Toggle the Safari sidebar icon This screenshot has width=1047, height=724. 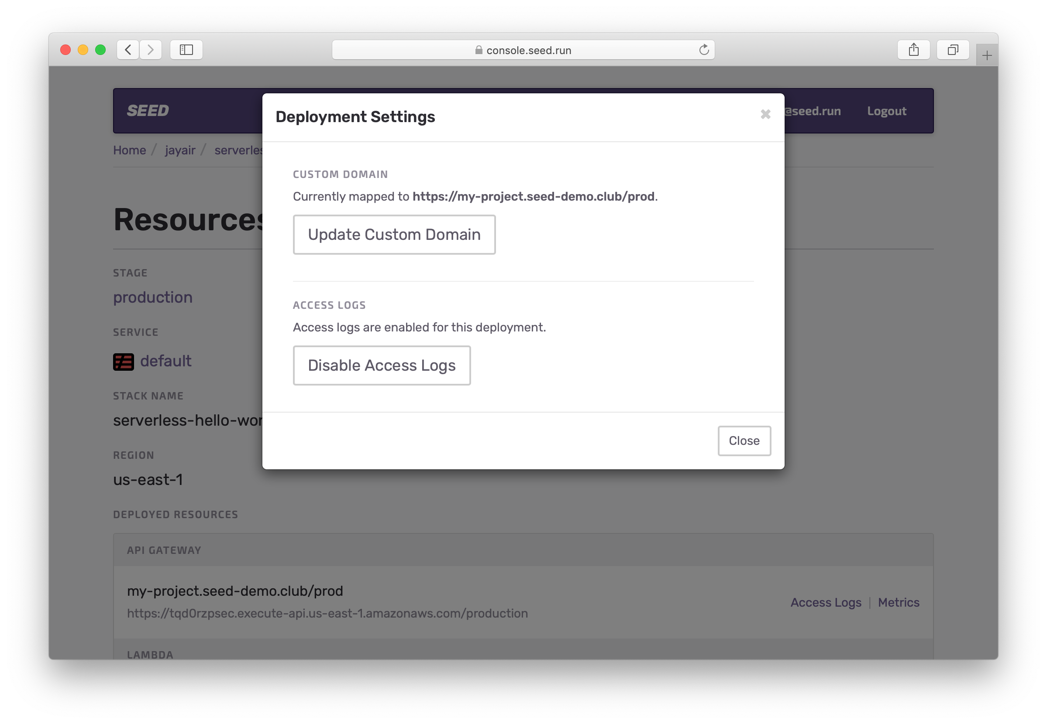pyautogui.click(x=186, y=49)
